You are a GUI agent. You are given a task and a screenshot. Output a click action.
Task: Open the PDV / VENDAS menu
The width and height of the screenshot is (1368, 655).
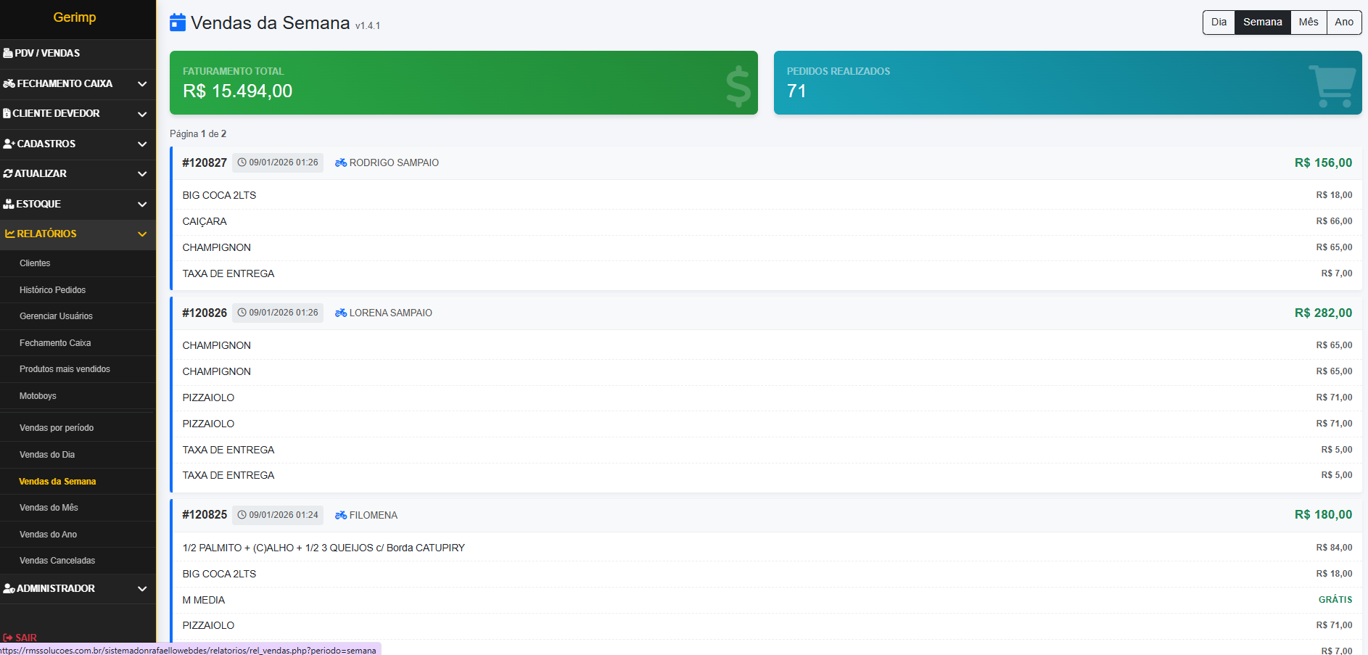(x=78, y=53)
